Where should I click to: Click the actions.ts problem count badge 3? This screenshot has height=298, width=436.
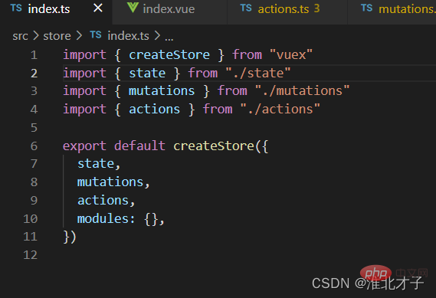[x=316, y=8]
